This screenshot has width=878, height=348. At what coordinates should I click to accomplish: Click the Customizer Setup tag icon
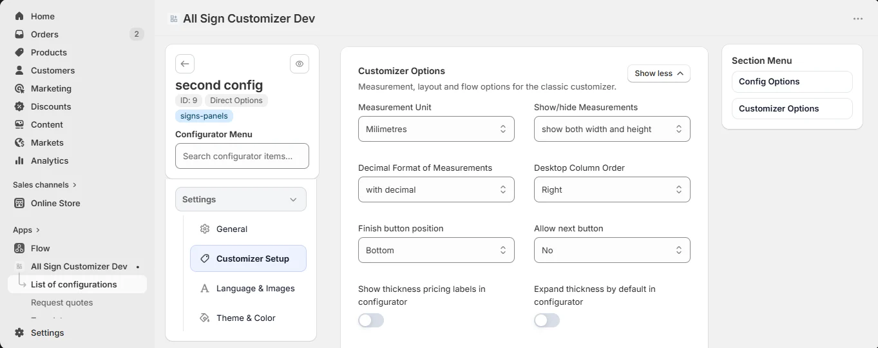(x=205, y=258)
